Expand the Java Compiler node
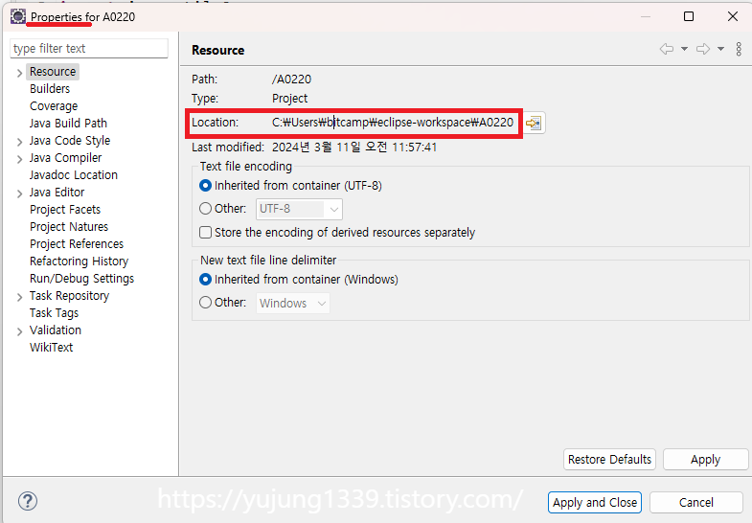 [x=20, y=159]
